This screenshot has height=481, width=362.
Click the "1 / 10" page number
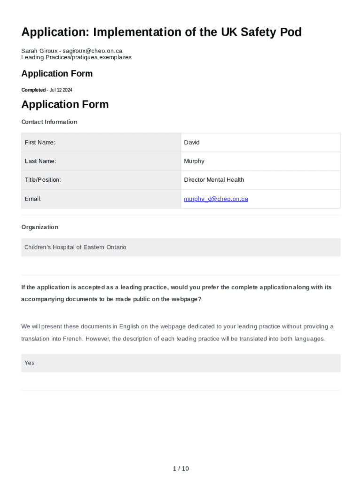[181, 468]
